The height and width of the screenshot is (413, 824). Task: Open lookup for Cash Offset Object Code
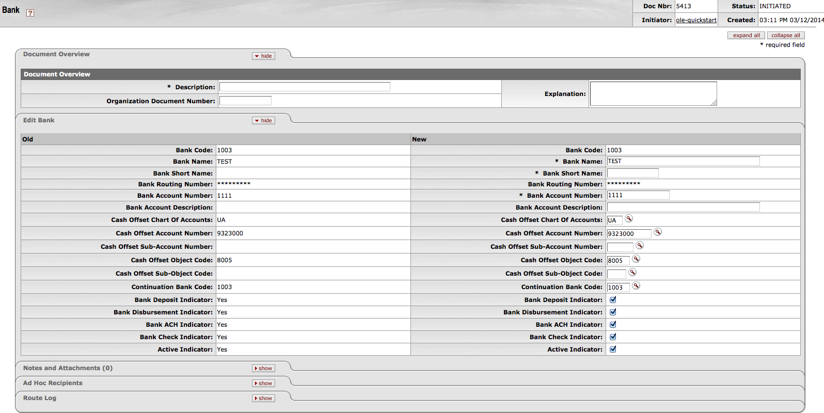click(636, 259)
